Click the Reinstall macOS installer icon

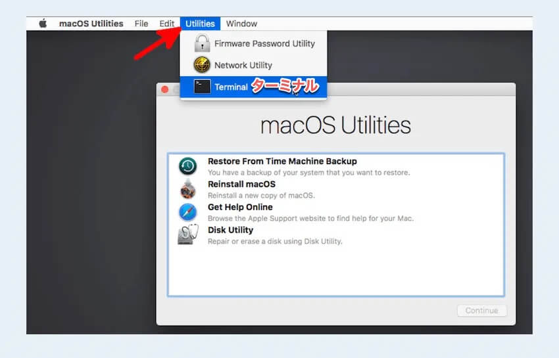coord(188,189)
